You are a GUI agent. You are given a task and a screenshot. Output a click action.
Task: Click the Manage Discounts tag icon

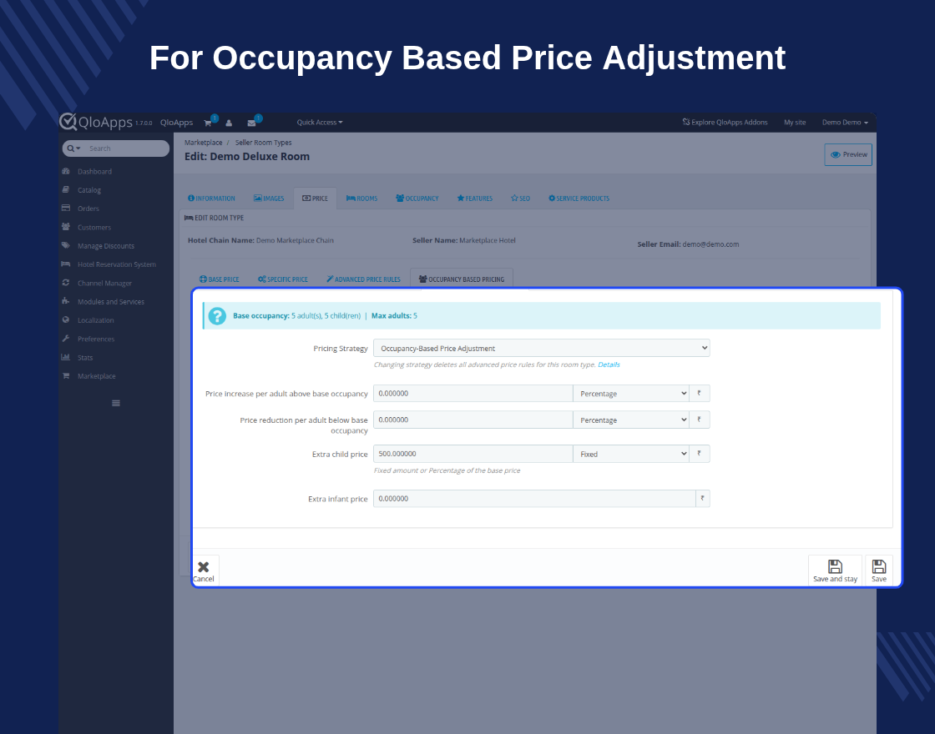pyautogui.click(x=66, y=245)
